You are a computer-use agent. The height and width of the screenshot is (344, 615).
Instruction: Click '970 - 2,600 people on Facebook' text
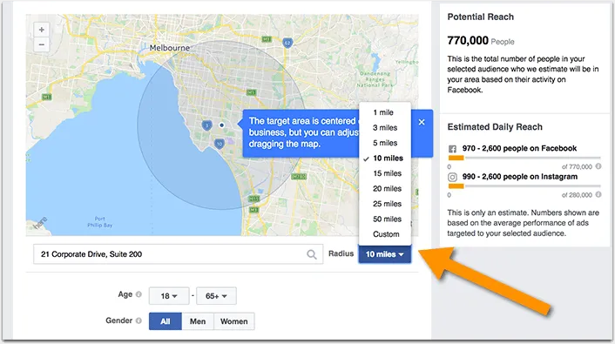pyautogui.click(x=519, y=148)
